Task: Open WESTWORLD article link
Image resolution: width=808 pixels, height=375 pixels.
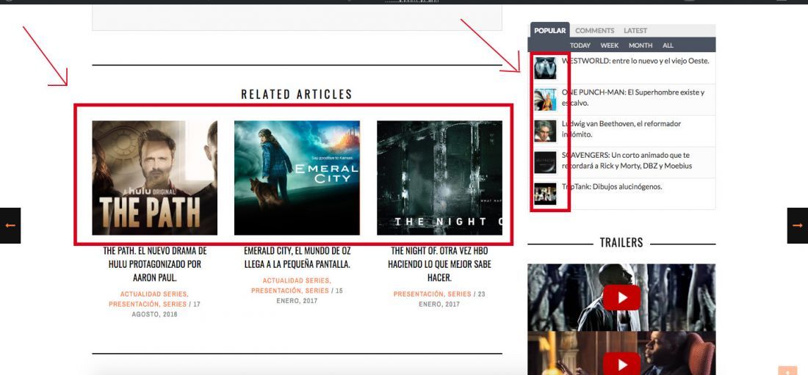Action: (x=635, y=61)
